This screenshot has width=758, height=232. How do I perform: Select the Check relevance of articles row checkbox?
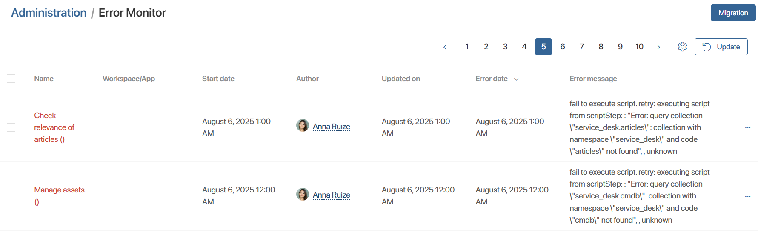point(11,127)
